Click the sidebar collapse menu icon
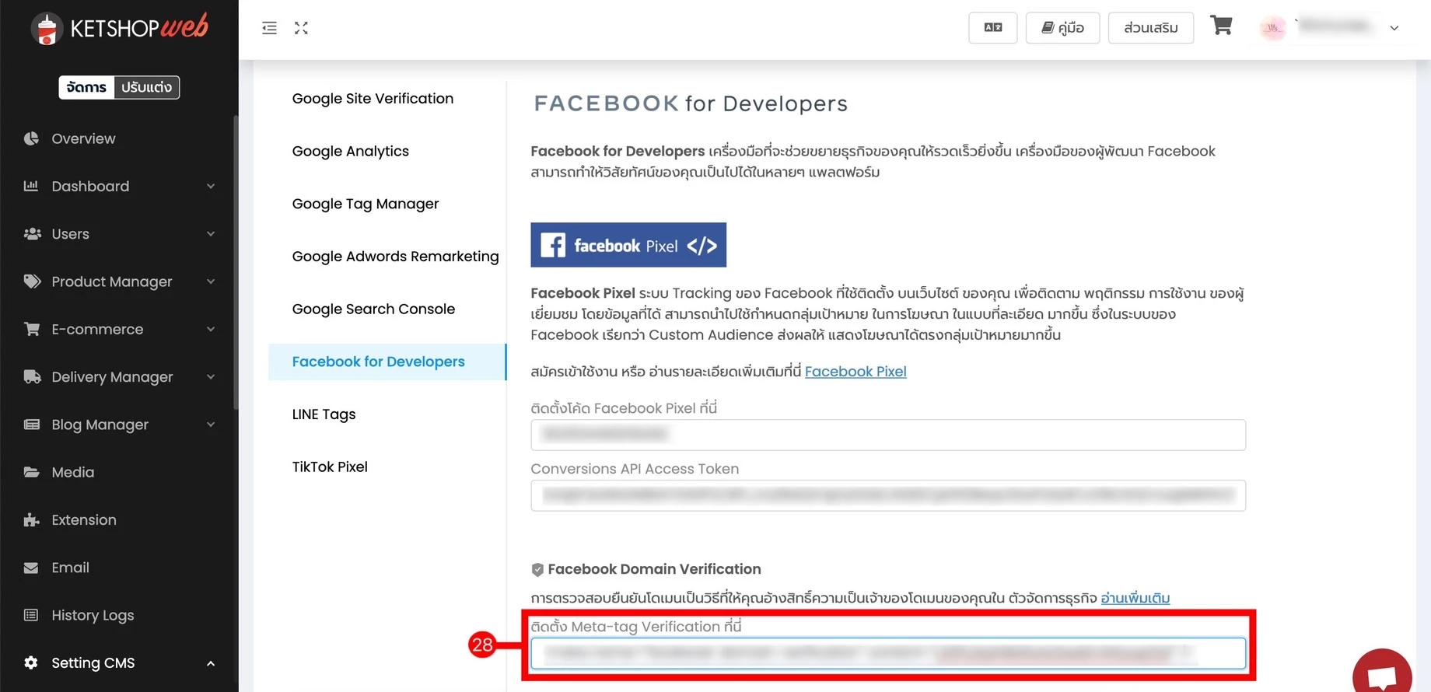The height and width of the screenshot is (692, 1431). (x=269, y=28)
